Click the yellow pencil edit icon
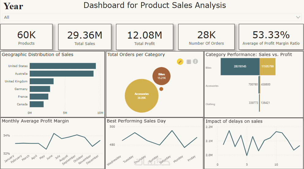Viewport: 304px width, 169px height. [x=180, y=62]
